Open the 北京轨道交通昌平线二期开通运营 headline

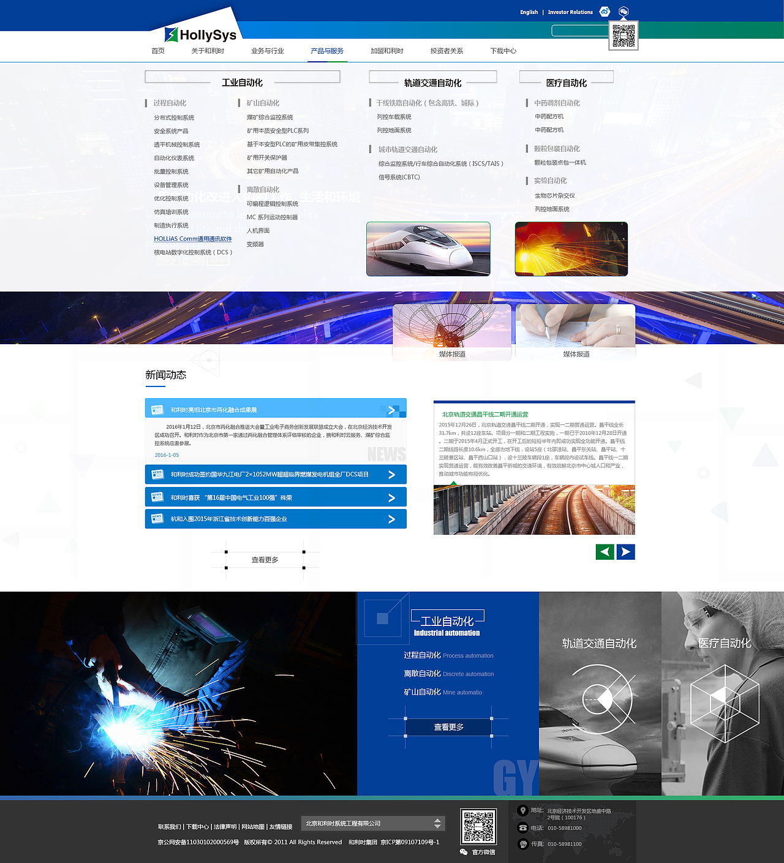[485, 415]
